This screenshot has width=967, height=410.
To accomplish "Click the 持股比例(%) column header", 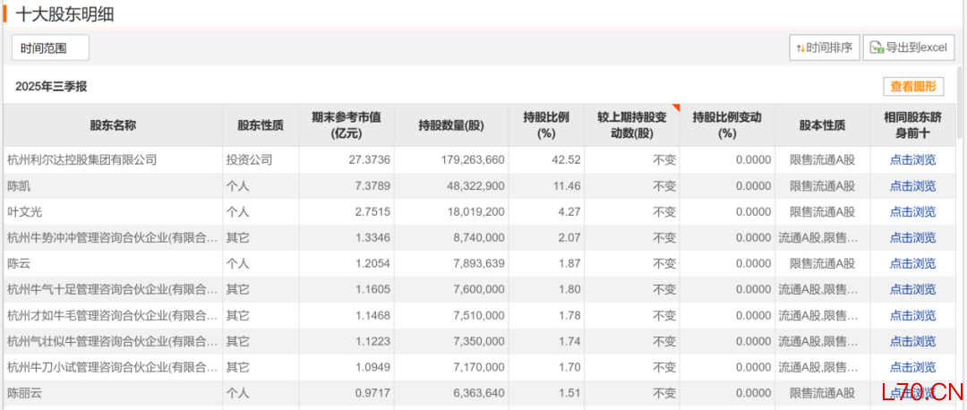I will 546,125.
